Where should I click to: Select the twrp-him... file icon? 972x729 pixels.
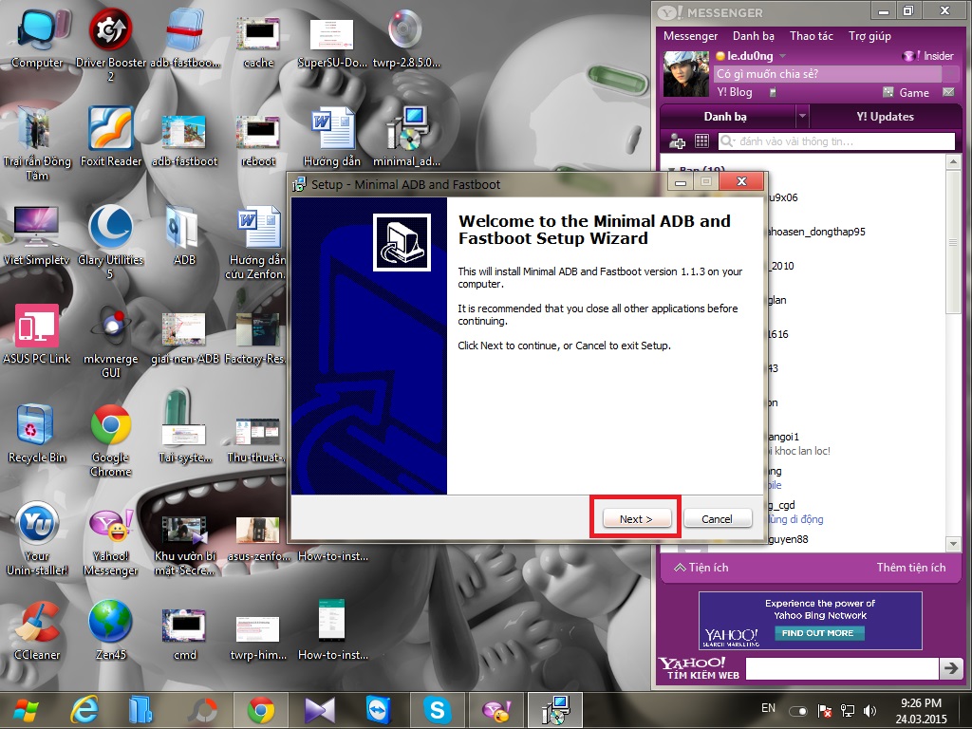point(258,637)
